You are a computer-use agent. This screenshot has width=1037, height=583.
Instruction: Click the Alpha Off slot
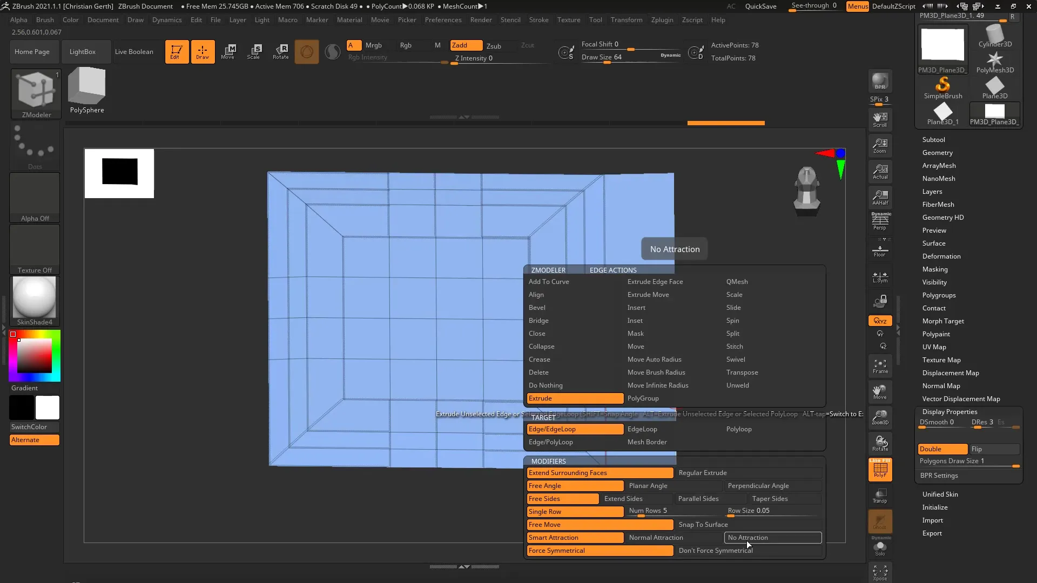[35, 198]
